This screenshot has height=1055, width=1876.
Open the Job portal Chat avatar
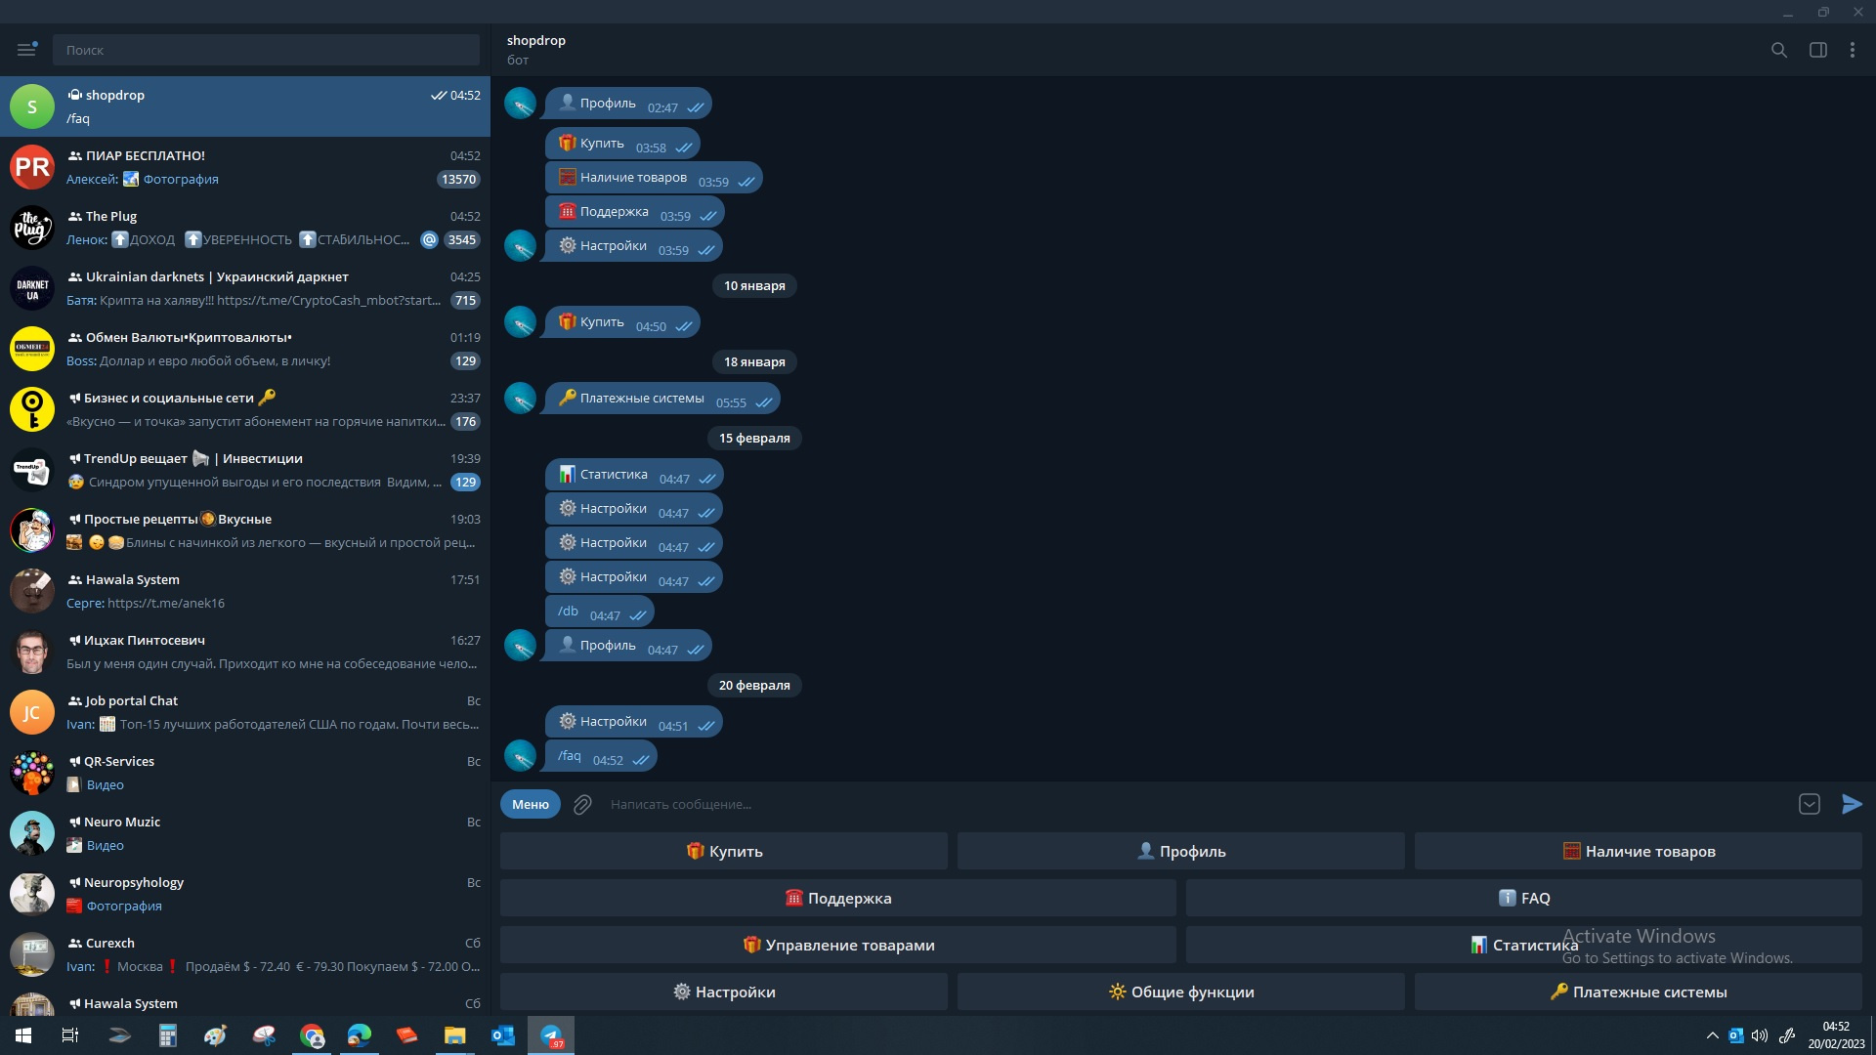click(32, 712)
